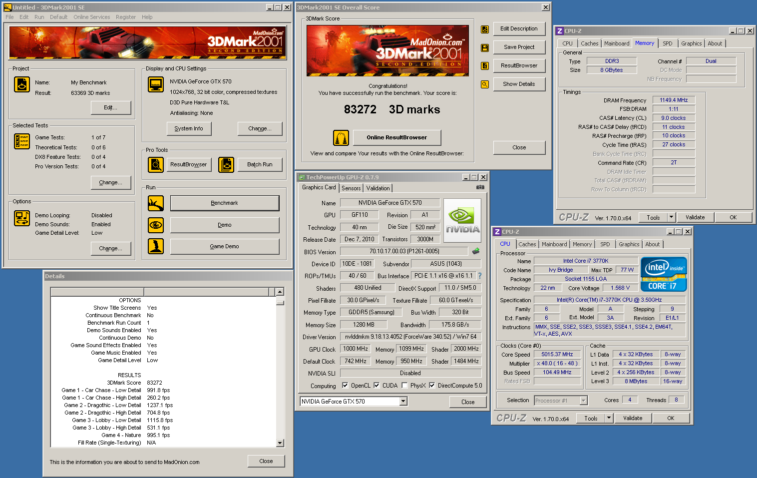Click the Benchmark button to run tests

pos(225,203)
